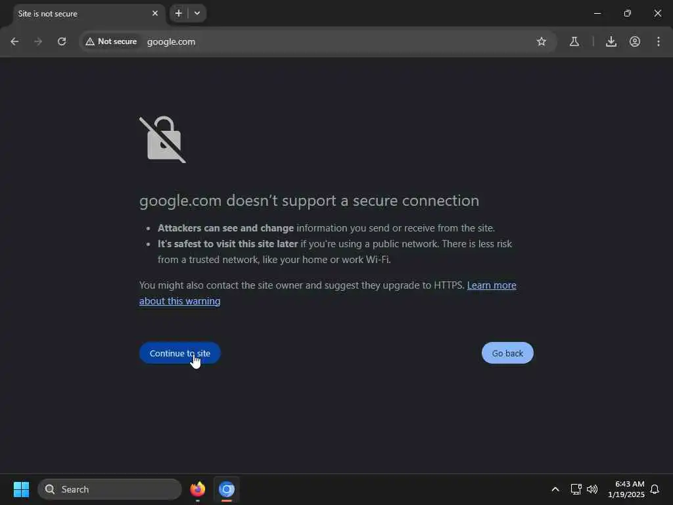Close the Site is not secure tab
673x505 pixels.
coord(155,13)
